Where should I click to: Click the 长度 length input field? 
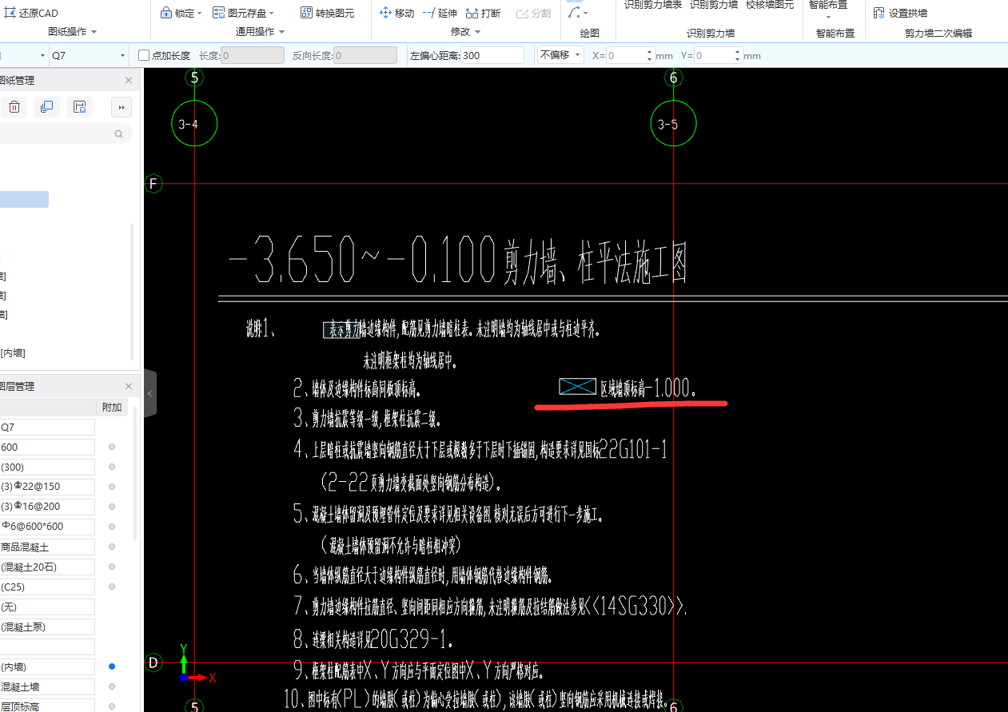[x=253, y=55]
